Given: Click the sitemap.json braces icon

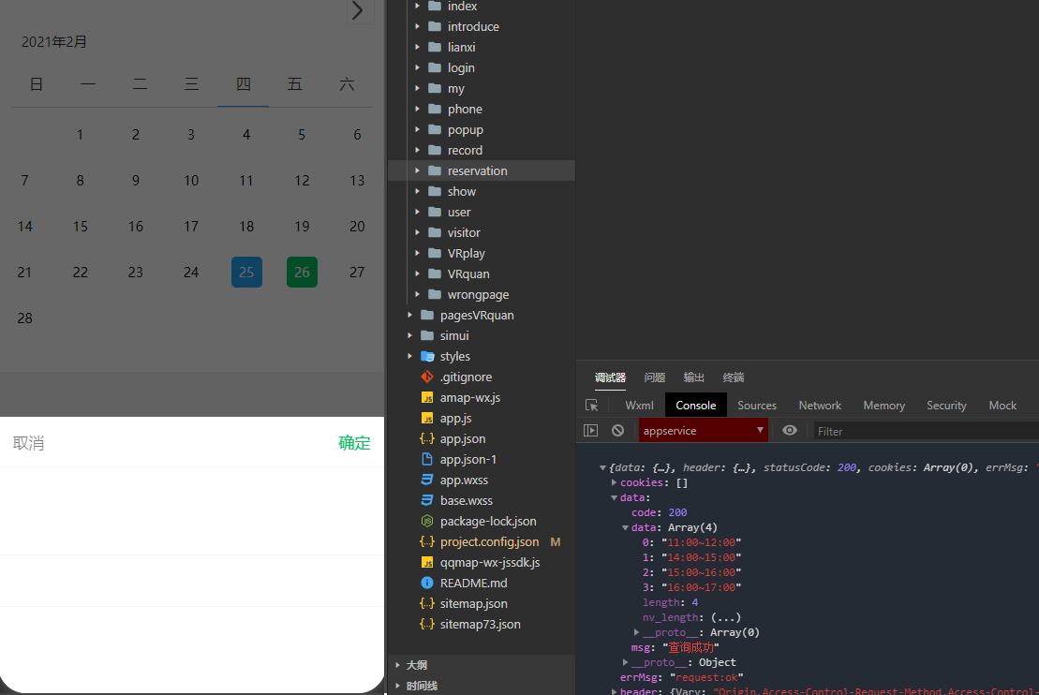Looking at the screenshot, I should (x=427, y=603).
